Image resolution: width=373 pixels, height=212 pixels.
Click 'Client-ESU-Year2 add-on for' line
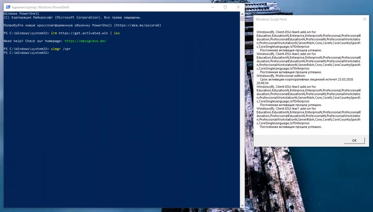[286, 54]
